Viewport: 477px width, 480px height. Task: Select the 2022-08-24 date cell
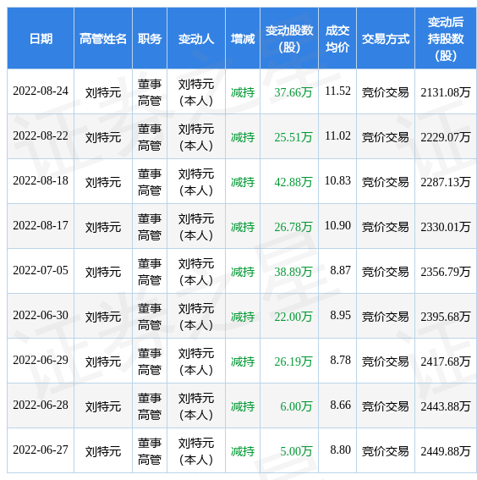click(x=41, y=91)
